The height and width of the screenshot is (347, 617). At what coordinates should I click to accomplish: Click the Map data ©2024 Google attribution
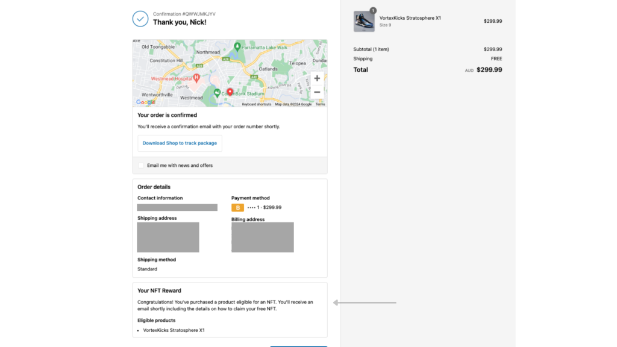293,104
